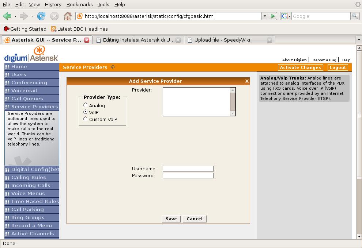362x248 pixels.
Task: Select the VoIP provider type
Action: click(86, 112)
